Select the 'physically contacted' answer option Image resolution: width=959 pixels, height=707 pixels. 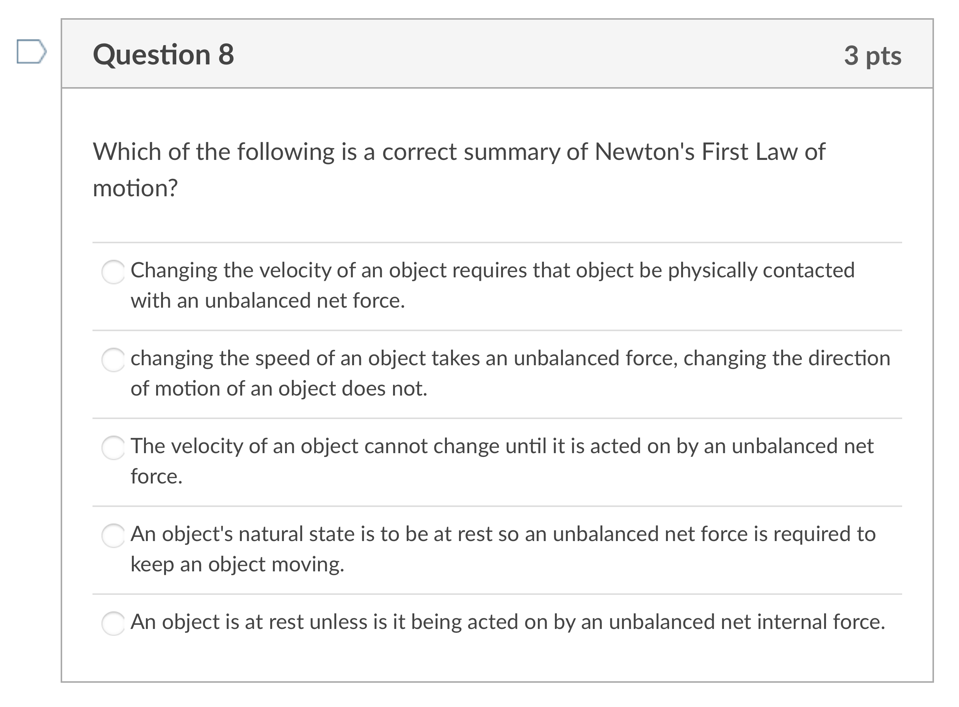click(113, 273)
